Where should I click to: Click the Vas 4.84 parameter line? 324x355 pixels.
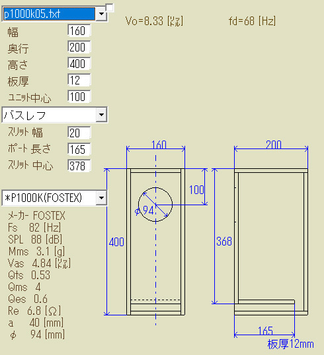point(39,263)
